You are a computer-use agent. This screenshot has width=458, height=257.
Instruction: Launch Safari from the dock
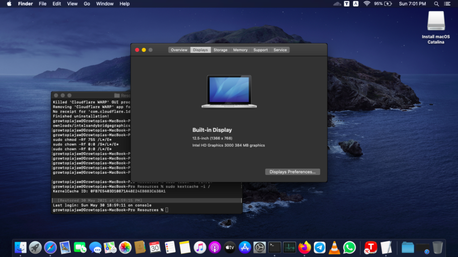[x=50, y=247]
